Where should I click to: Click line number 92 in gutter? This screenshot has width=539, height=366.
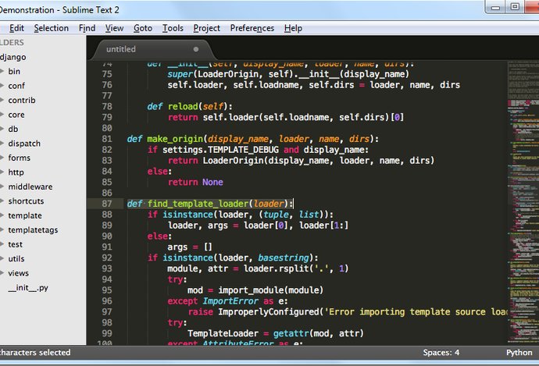(x=107, y=258)
